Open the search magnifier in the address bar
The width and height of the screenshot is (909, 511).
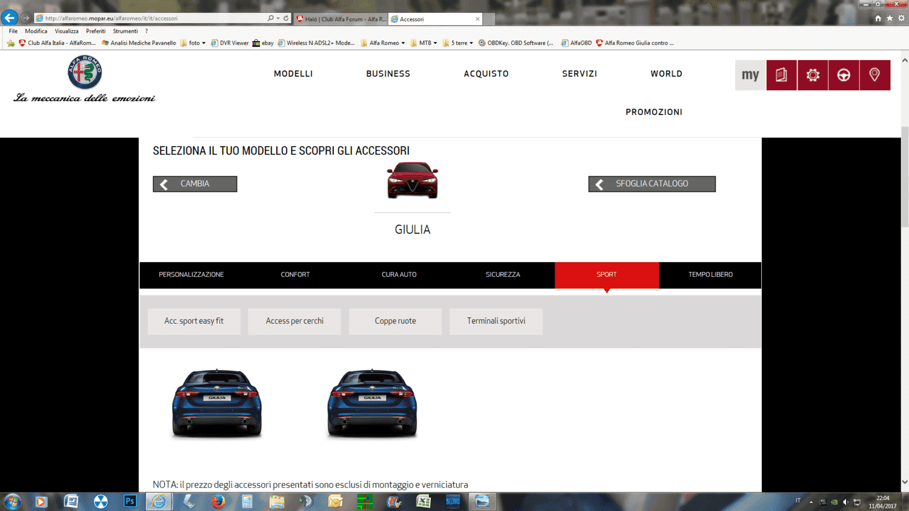[x=270, y=18]
